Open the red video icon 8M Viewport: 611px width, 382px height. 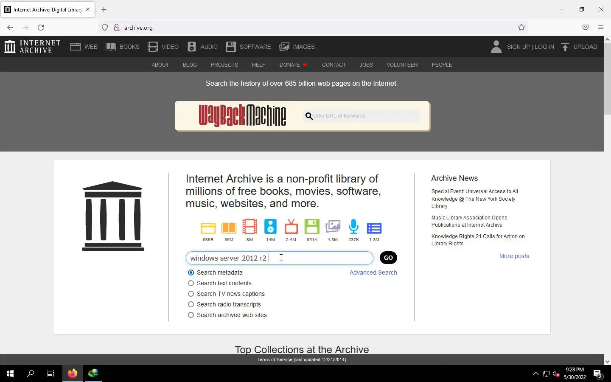249,227
